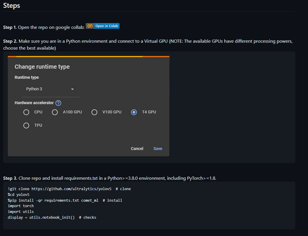Click the Open in Colab badge

[103, 26]
